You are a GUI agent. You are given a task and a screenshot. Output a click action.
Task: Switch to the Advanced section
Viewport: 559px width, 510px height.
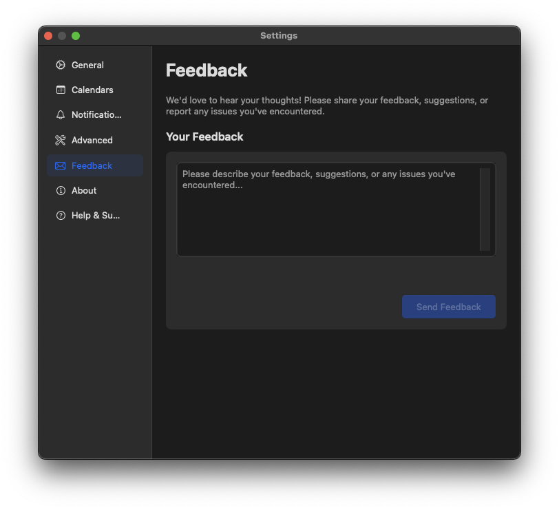tap(91, 140)
